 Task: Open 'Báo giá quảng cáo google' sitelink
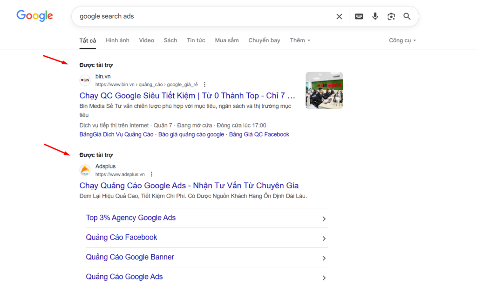coord(191,134)
